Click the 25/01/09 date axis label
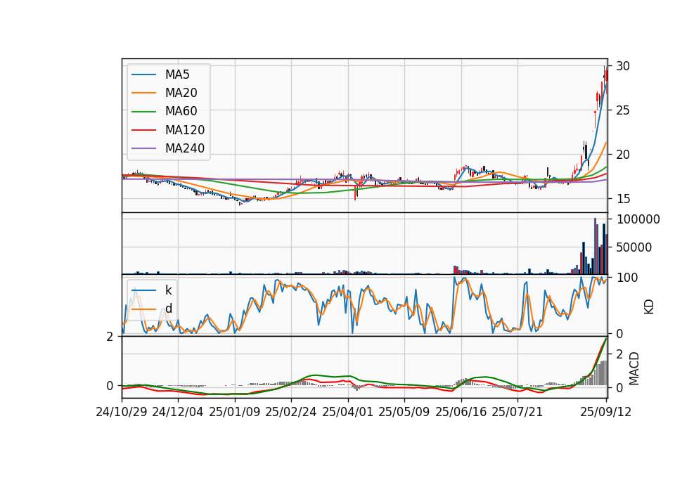 [x=235, y=413]
